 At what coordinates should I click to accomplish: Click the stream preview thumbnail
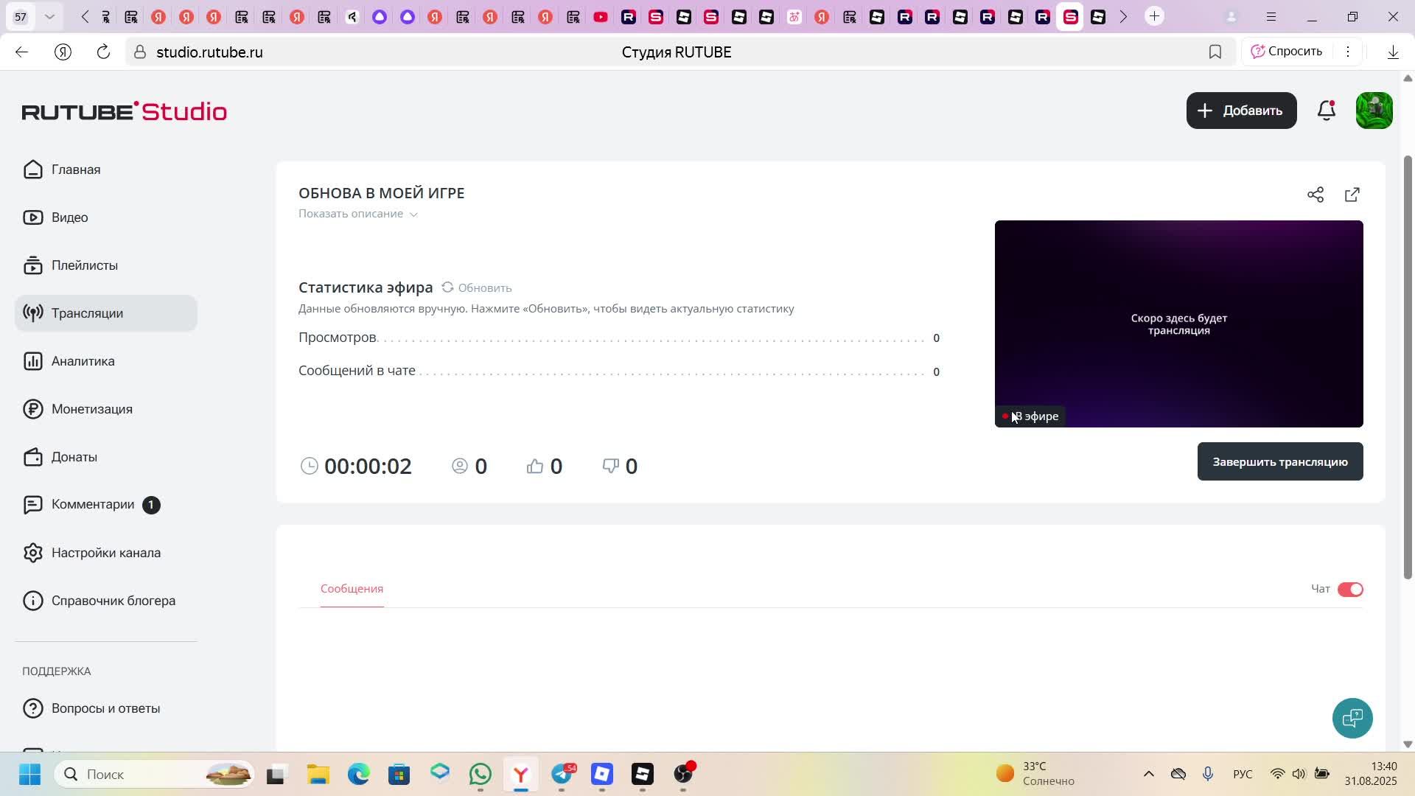1178,324
